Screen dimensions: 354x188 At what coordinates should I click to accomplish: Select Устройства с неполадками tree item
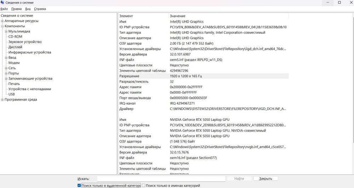[x=30, y=89]
